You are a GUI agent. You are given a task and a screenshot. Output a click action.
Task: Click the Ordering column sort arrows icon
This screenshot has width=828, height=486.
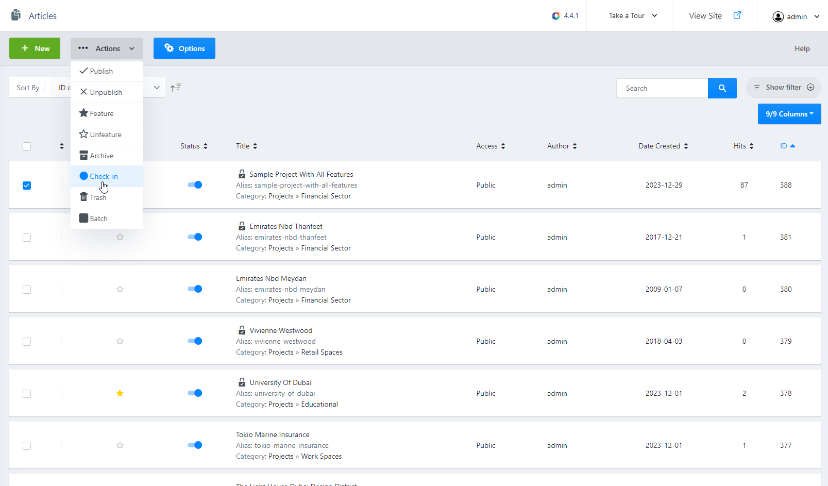[x=62, y=146]
